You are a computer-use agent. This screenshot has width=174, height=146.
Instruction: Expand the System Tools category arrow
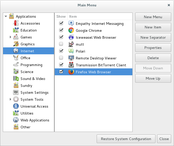coord(11,99)
